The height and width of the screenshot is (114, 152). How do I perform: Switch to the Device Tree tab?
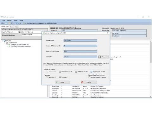(x=5, y=27)
